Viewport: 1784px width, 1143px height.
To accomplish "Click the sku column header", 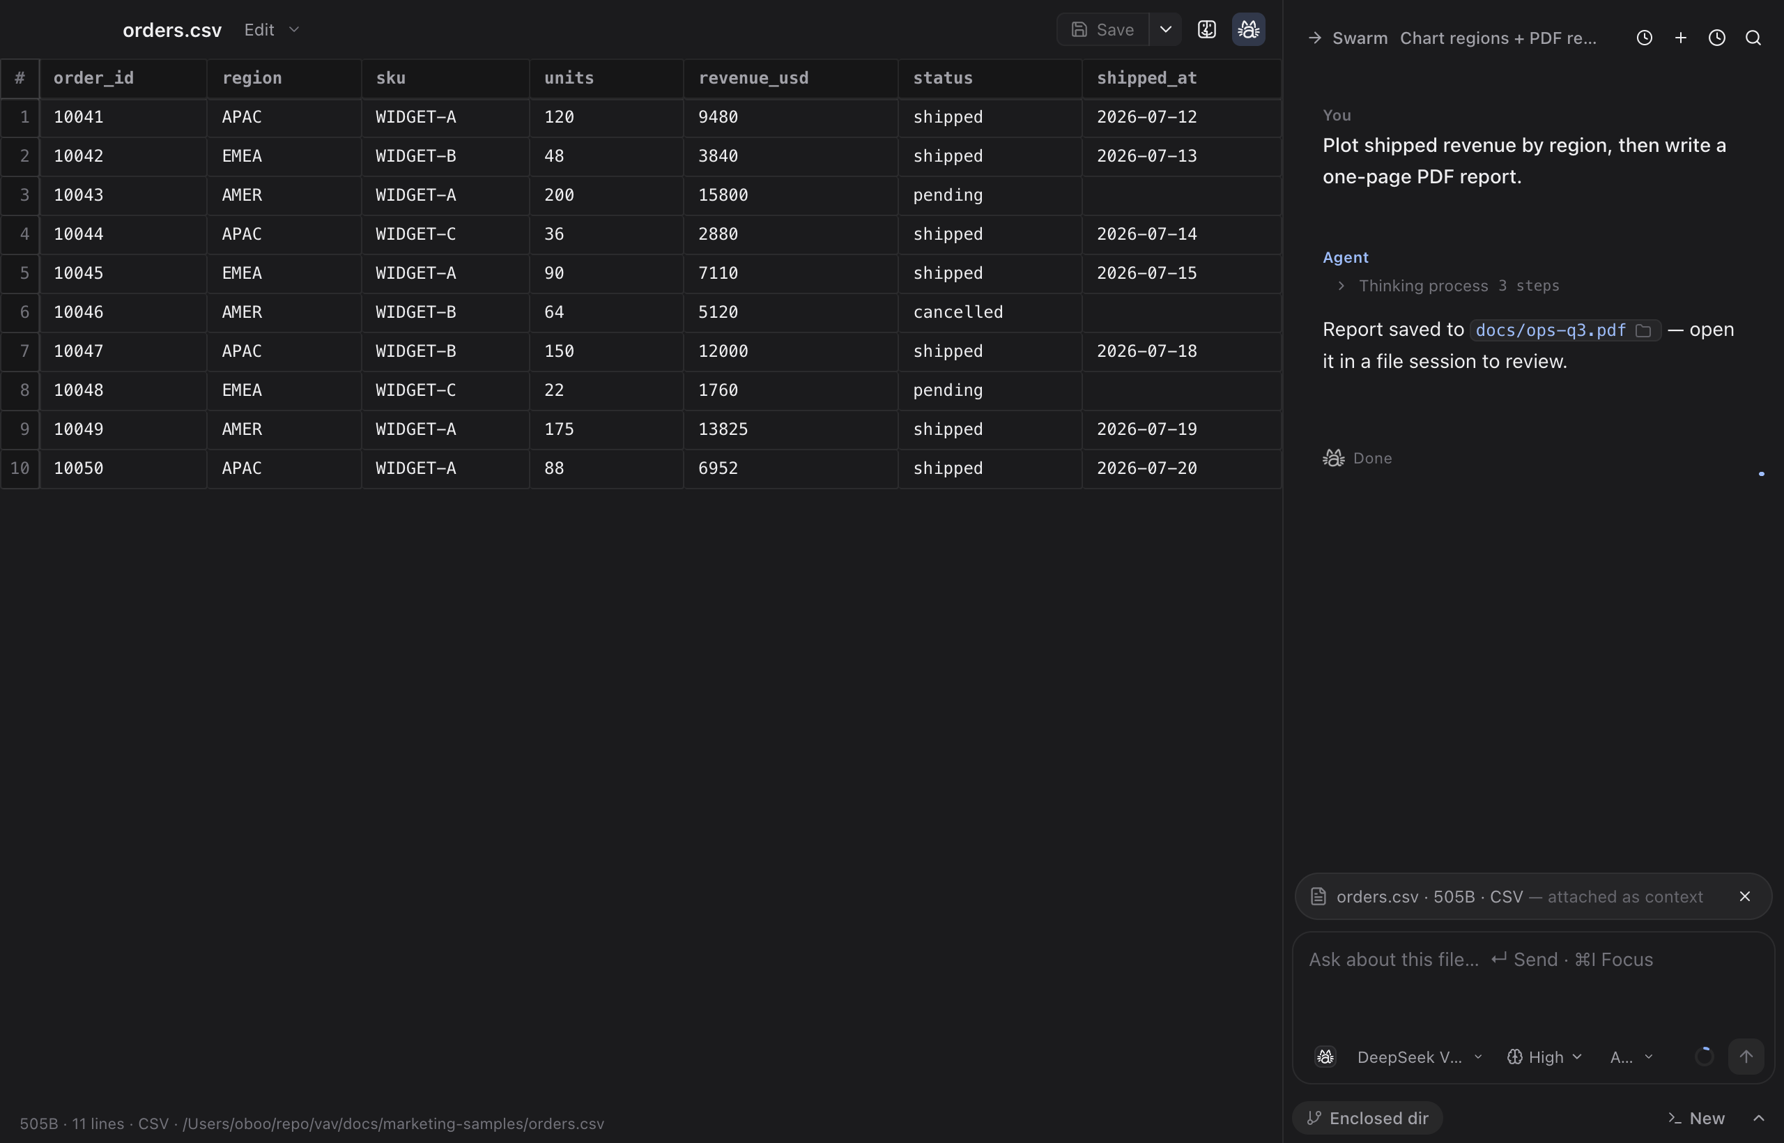I will [x=445, y=78].
